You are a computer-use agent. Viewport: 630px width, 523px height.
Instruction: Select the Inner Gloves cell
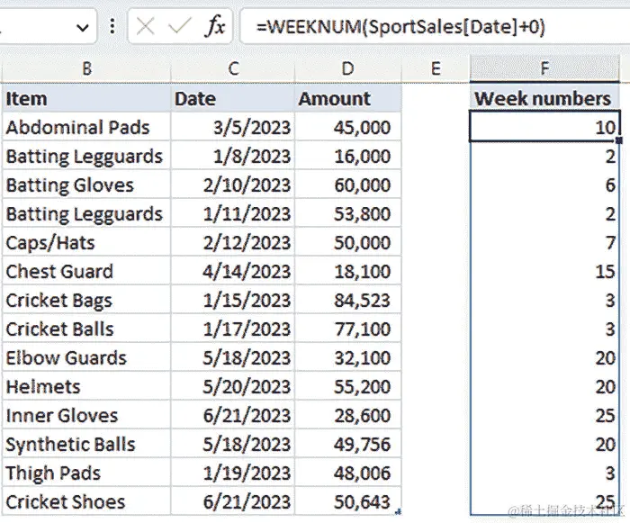(x=86, y=415)
